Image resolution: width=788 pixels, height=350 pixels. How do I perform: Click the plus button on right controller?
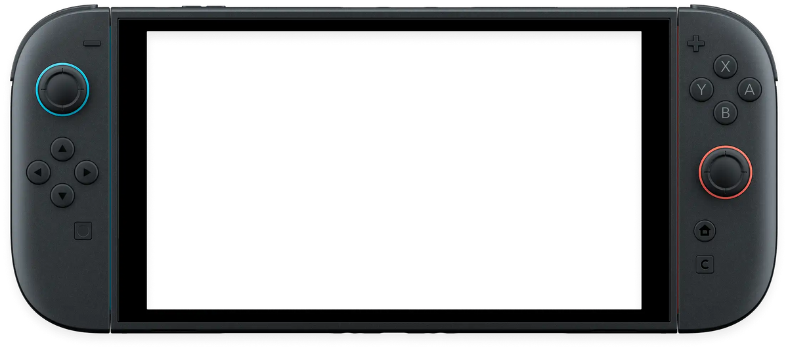695,45
